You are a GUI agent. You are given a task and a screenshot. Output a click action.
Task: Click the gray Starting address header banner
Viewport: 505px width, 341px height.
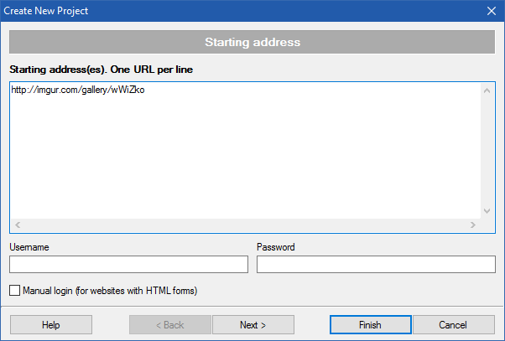click(252, 42)
